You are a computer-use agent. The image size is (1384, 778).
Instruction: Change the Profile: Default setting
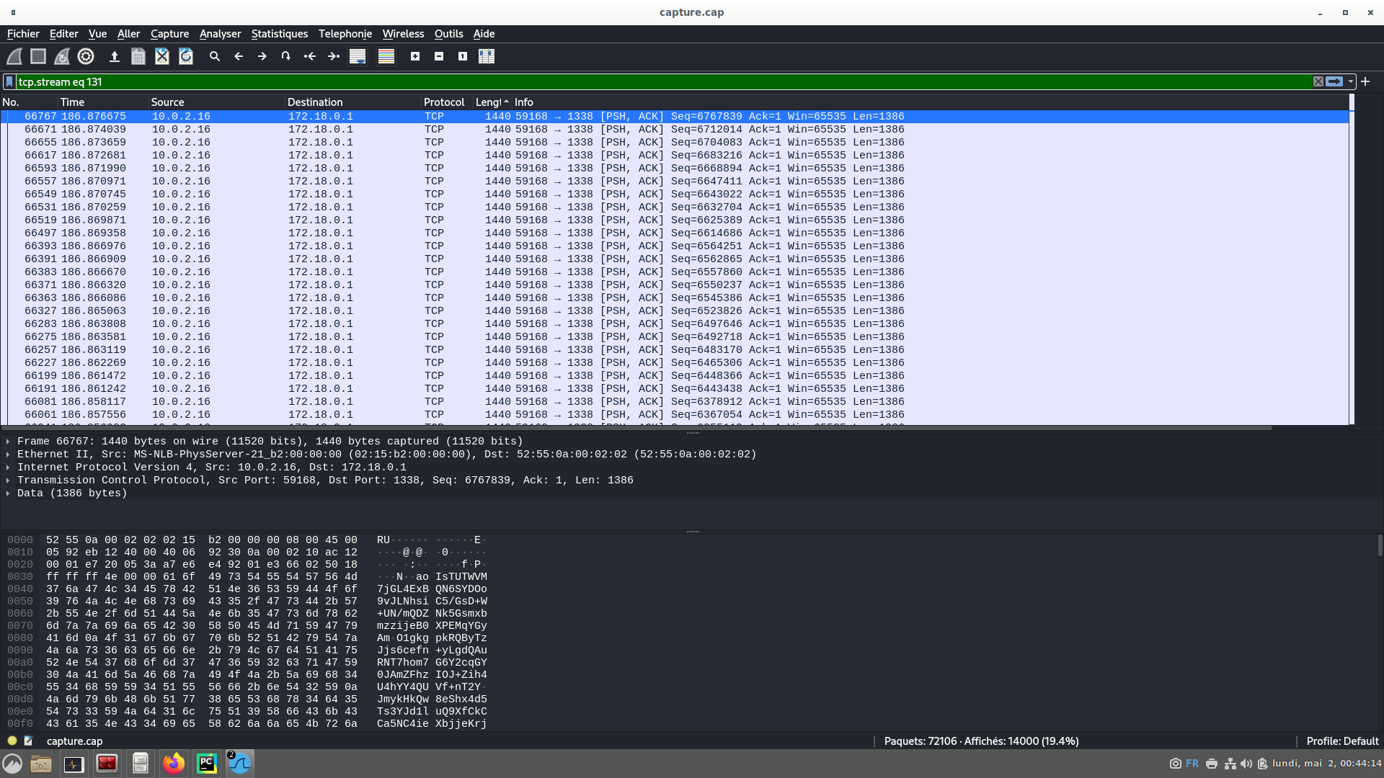point(1342,741)
